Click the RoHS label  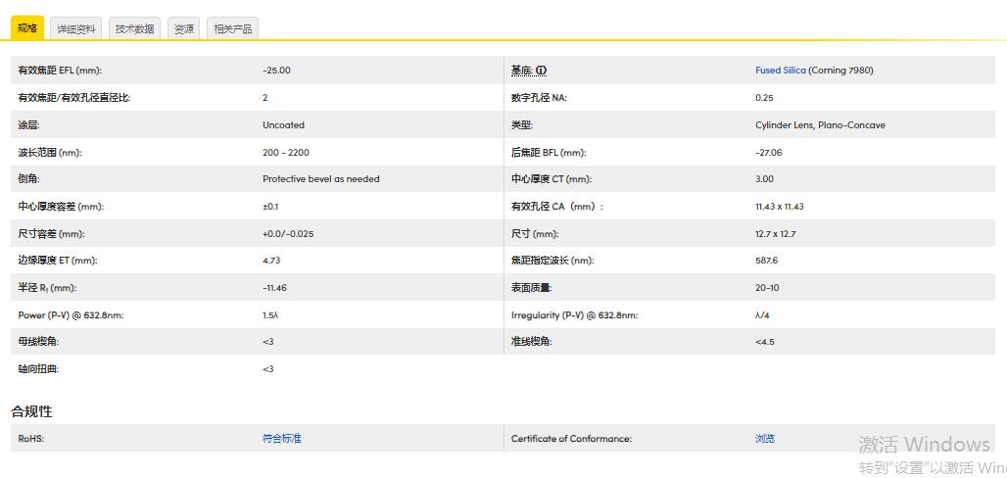30,438
